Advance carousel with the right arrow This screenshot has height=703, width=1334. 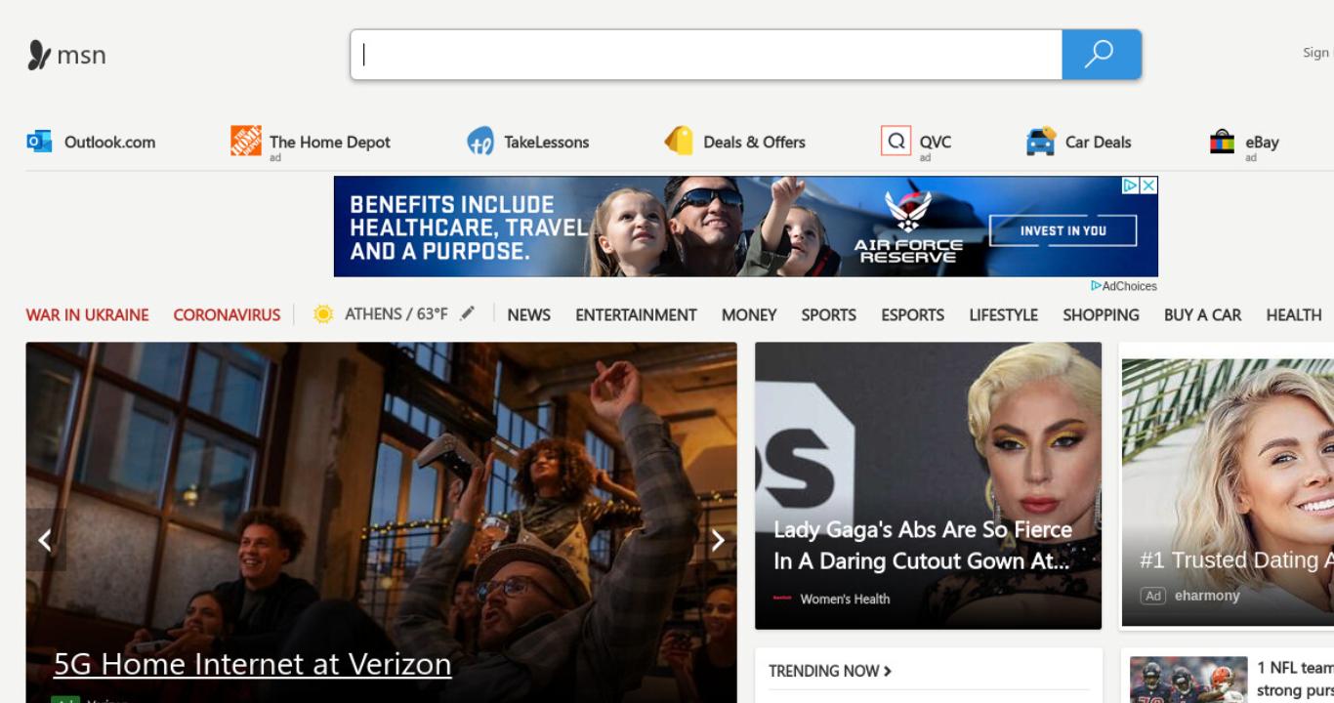coord(718,539)
